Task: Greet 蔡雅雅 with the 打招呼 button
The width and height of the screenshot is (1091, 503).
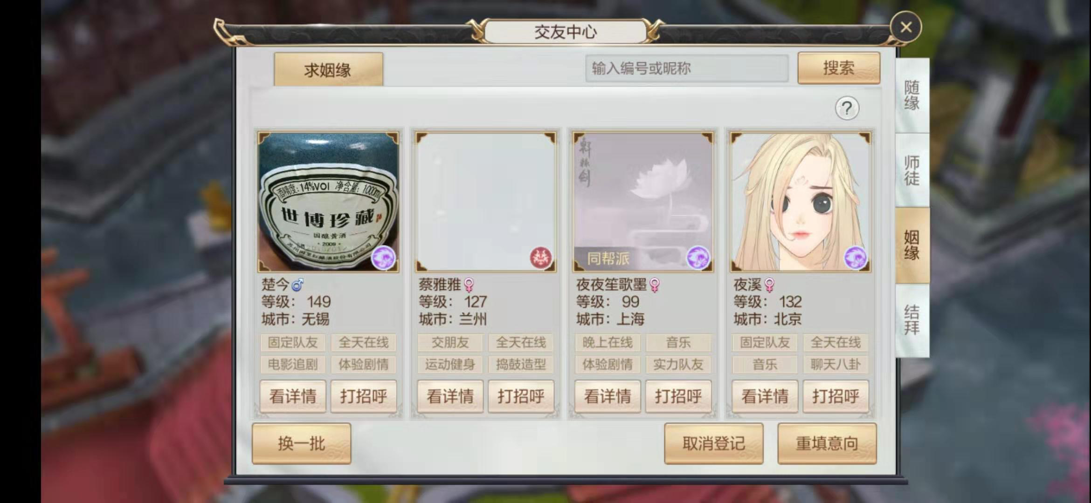Action: tap(521, 396)
